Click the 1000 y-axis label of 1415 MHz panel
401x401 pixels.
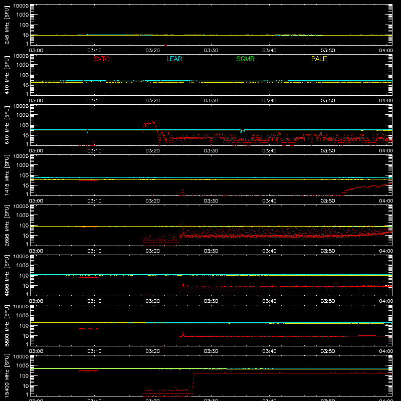tap(23, 165)
